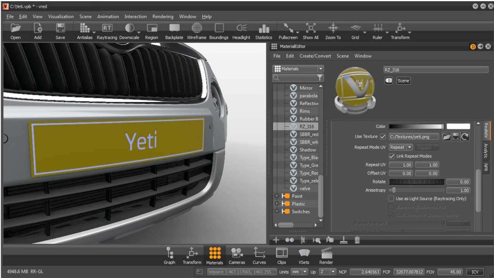Click the Add file toolbar icon
494x278 pixels.
click(38, 28)
